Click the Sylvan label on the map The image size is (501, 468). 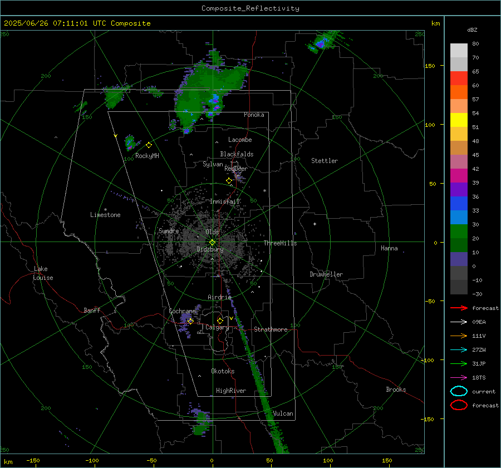[213, 164]
